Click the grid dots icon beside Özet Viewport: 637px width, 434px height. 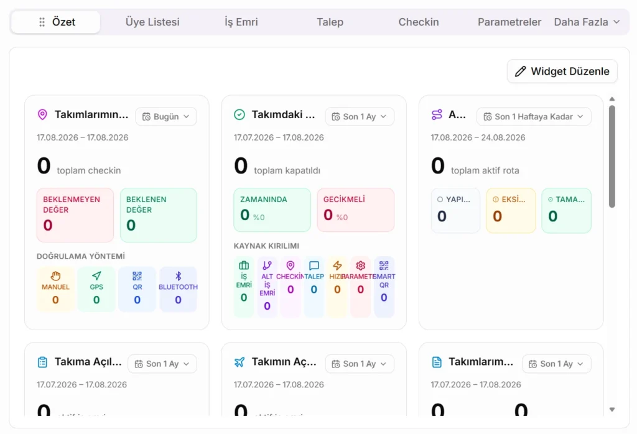point(42,22)
